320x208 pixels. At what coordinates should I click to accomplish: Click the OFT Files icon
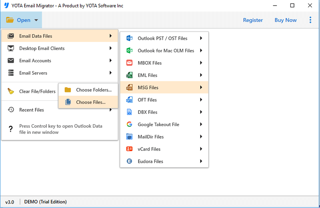tap(129, 100)
